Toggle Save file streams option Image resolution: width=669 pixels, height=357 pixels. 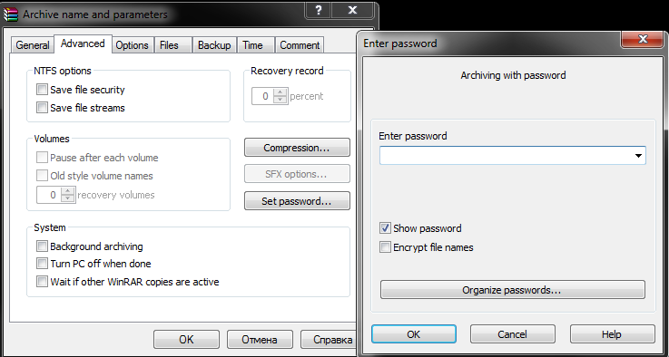(x=42, y=107)
